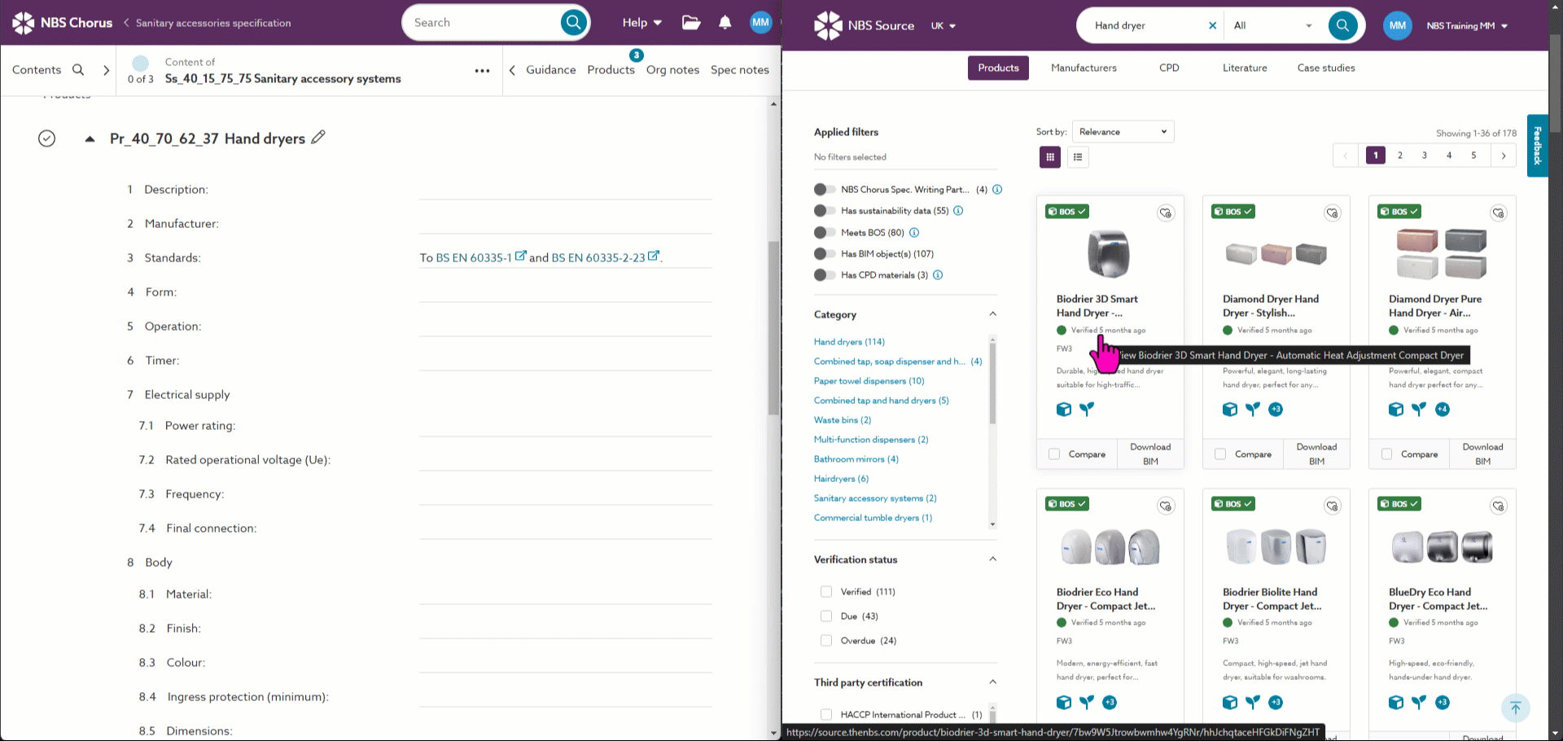
Task: Switch to list view of products
Action: pos(1078,157)
